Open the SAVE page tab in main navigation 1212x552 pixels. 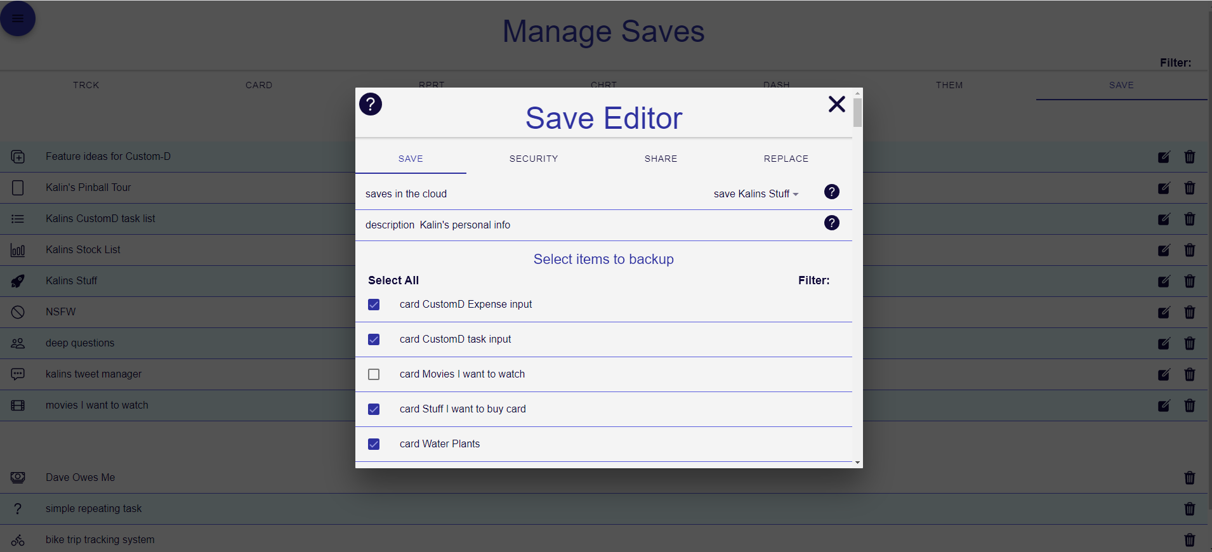click(x=1121, y=85)
